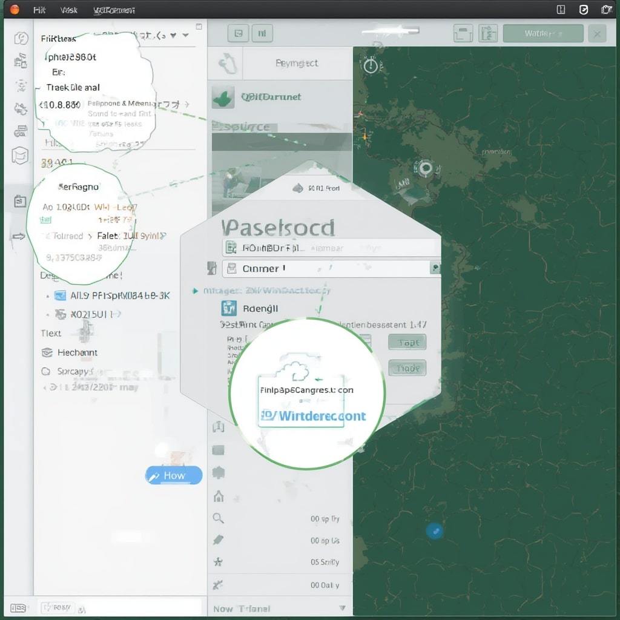Select the blue monitor icon of "AIL9" row
Image resolution: width=620 pixels, height=620 pixels.
(60, 295)
